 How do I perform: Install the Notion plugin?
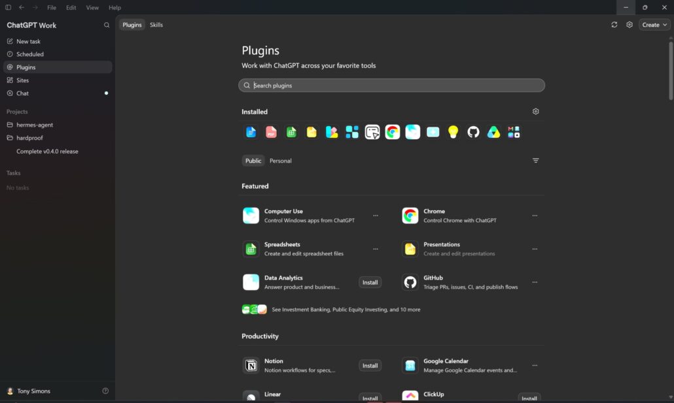pyautogui.click(x=370, y=366)
